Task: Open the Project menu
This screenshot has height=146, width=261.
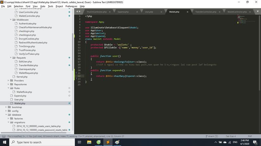Action: (59, 6)
